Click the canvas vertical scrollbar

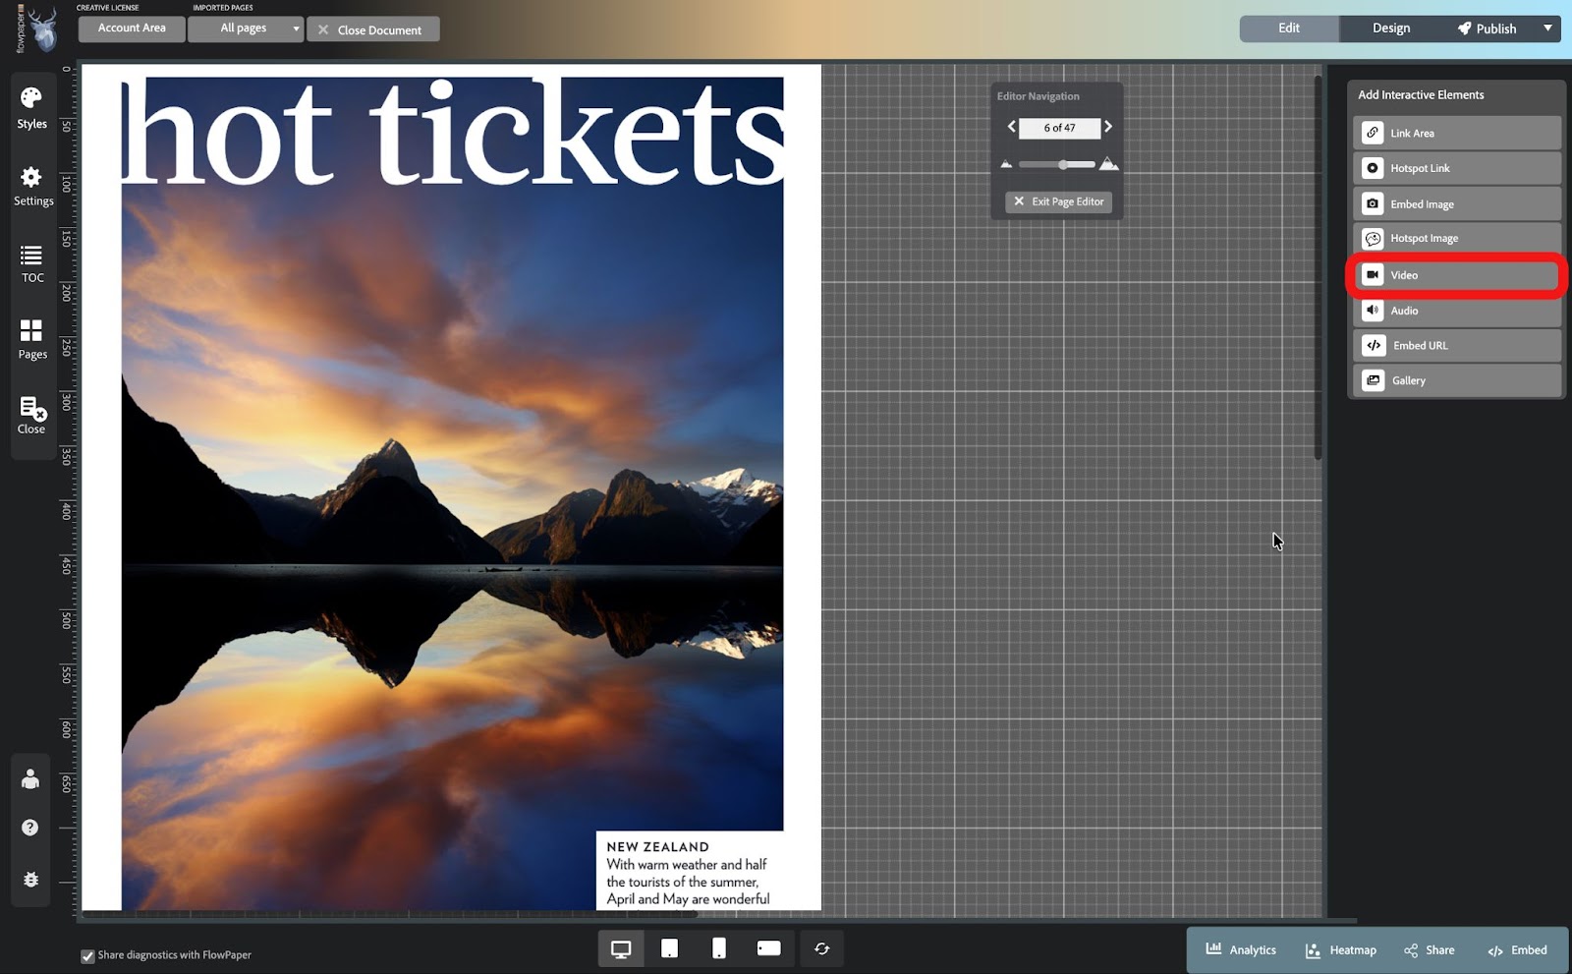pyautogui.click(x=1319, y=265)
